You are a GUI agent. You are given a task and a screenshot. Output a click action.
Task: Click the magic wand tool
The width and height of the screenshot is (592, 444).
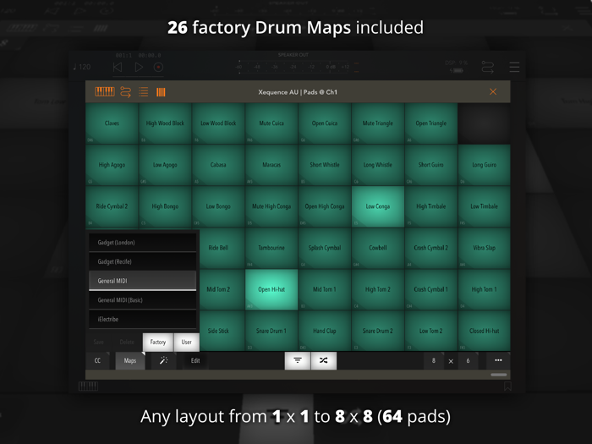pos(163,360)
